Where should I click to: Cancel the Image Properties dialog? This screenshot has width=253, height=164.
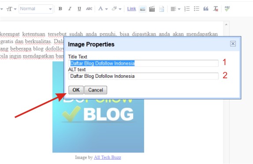click(96, 90)
